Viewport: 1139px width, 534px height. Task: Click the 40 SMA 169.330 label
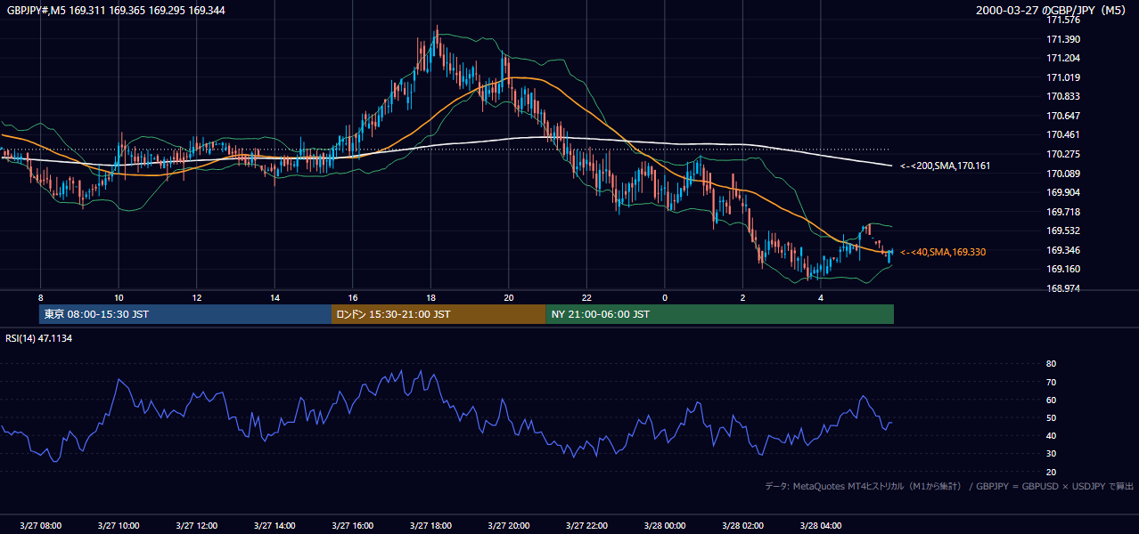tap(943, 252)
